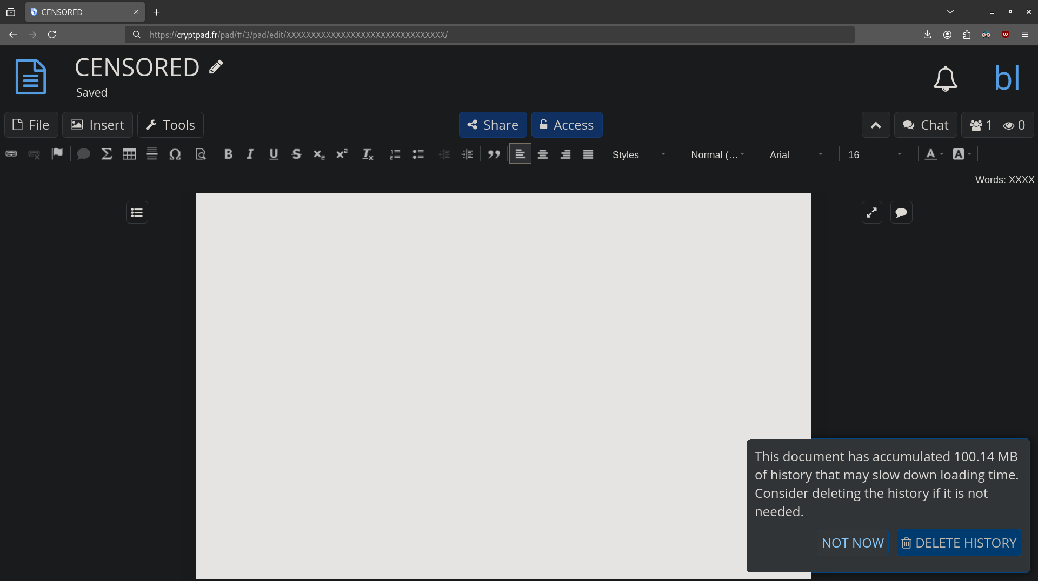Toggle underline formatting
This screenshot has width=1038, height=581.
coord(274,154)
